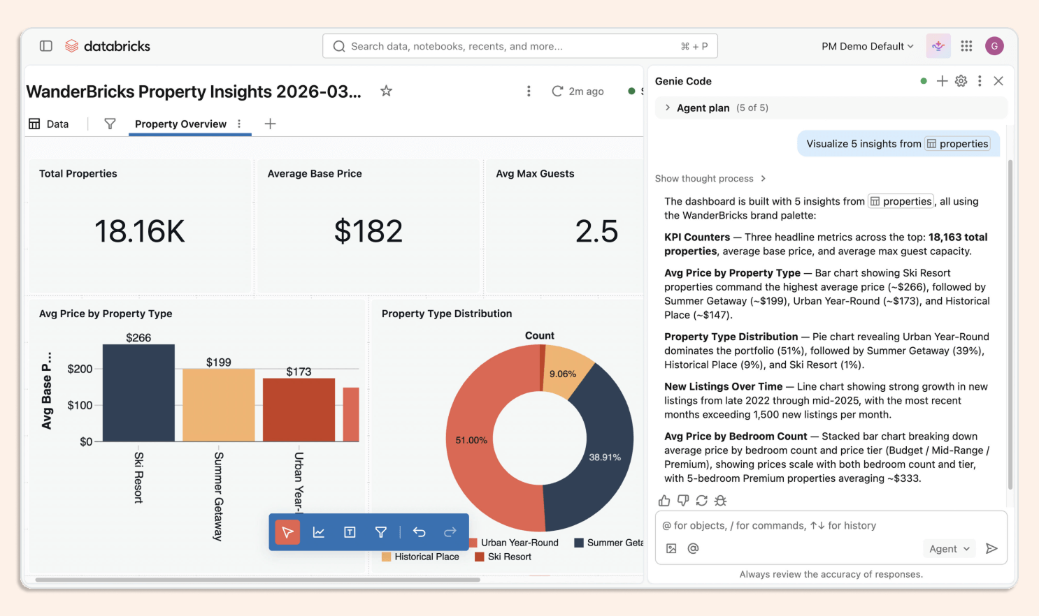The width and height of the screenshot is (1039, 616).
Task: Close the Genie Code panel
Action: pyautogui.click(x=998, y=81)
